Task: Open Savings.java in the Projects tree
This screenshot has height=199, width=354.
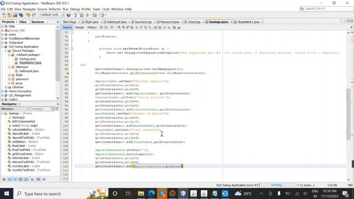Action: click(27, 59)
